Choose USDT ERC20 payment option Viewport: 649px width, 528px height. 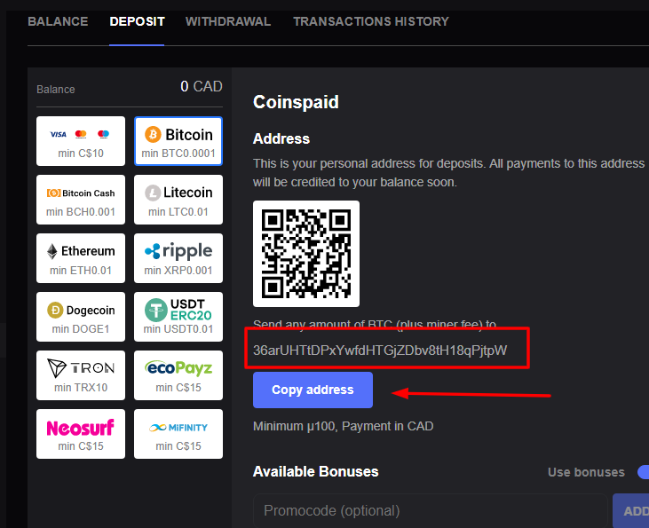(178, 317)
